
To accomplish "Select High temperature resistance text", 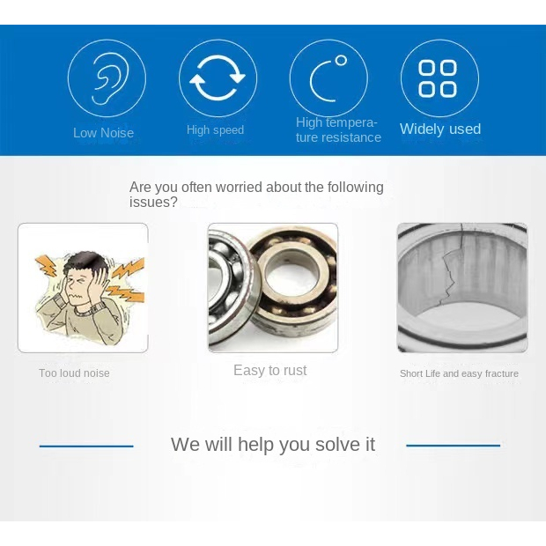I will coord(338,129).
